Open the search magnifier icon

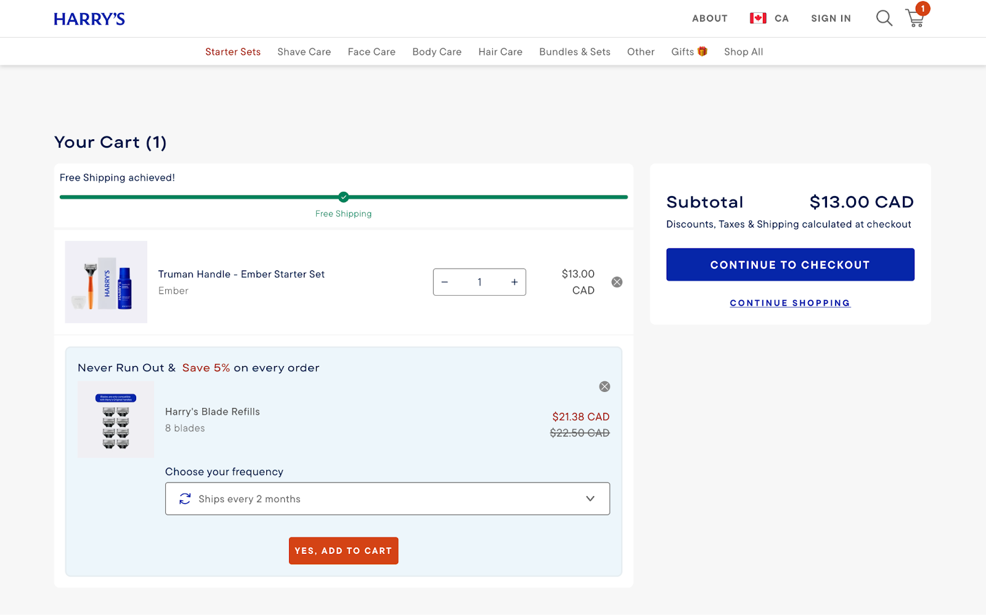coord(884,18)
